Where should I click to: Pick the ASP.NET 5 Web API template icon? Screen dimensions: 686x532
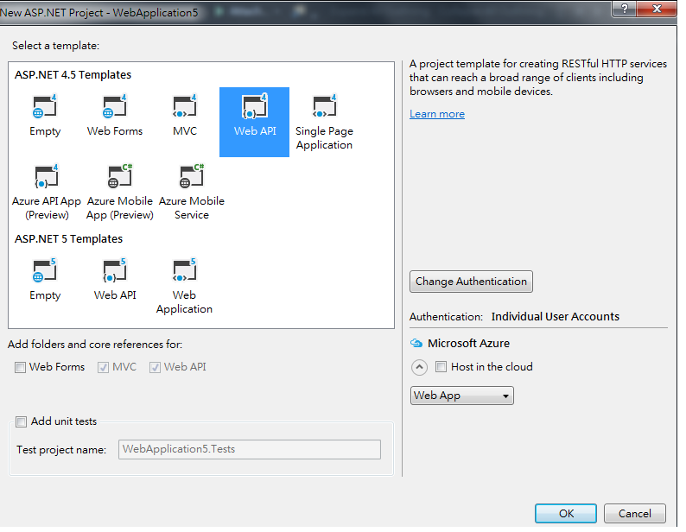point(115,270)
